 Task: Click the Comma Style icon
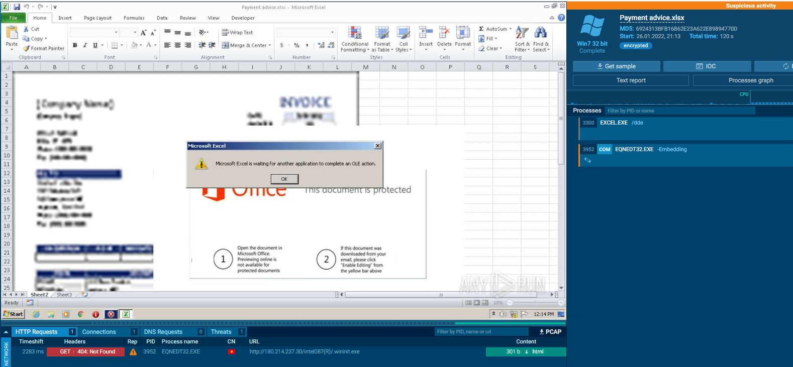coord(307,45)
